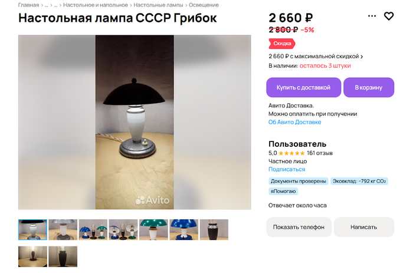Open Освещение breadcrumb link

[x=204, y=5]
